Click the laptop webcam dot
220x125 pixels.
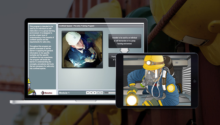86,20
